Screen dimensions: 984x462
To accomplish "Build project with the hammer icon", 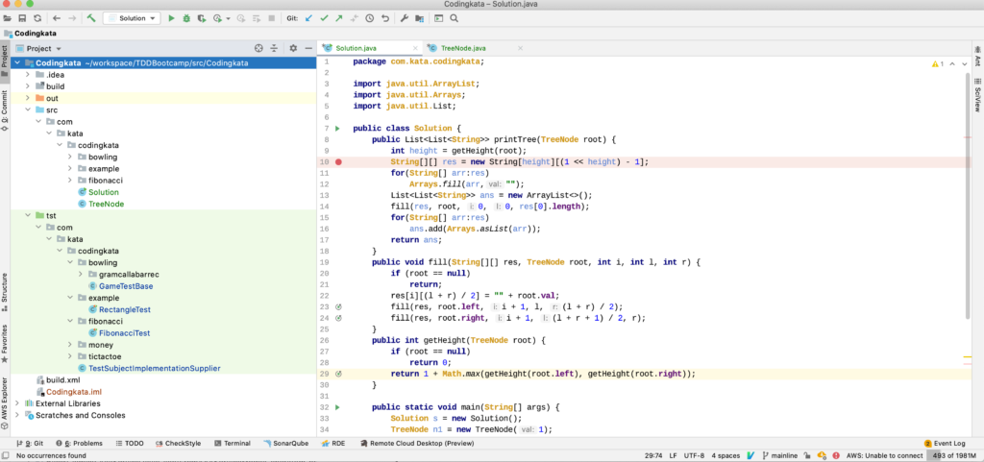I will (91, 19).
